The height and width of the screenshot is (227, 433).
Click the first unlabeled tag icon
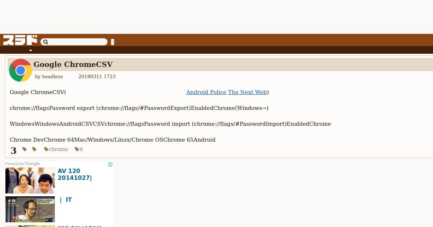pyautogui.click(x=25, y=149)
